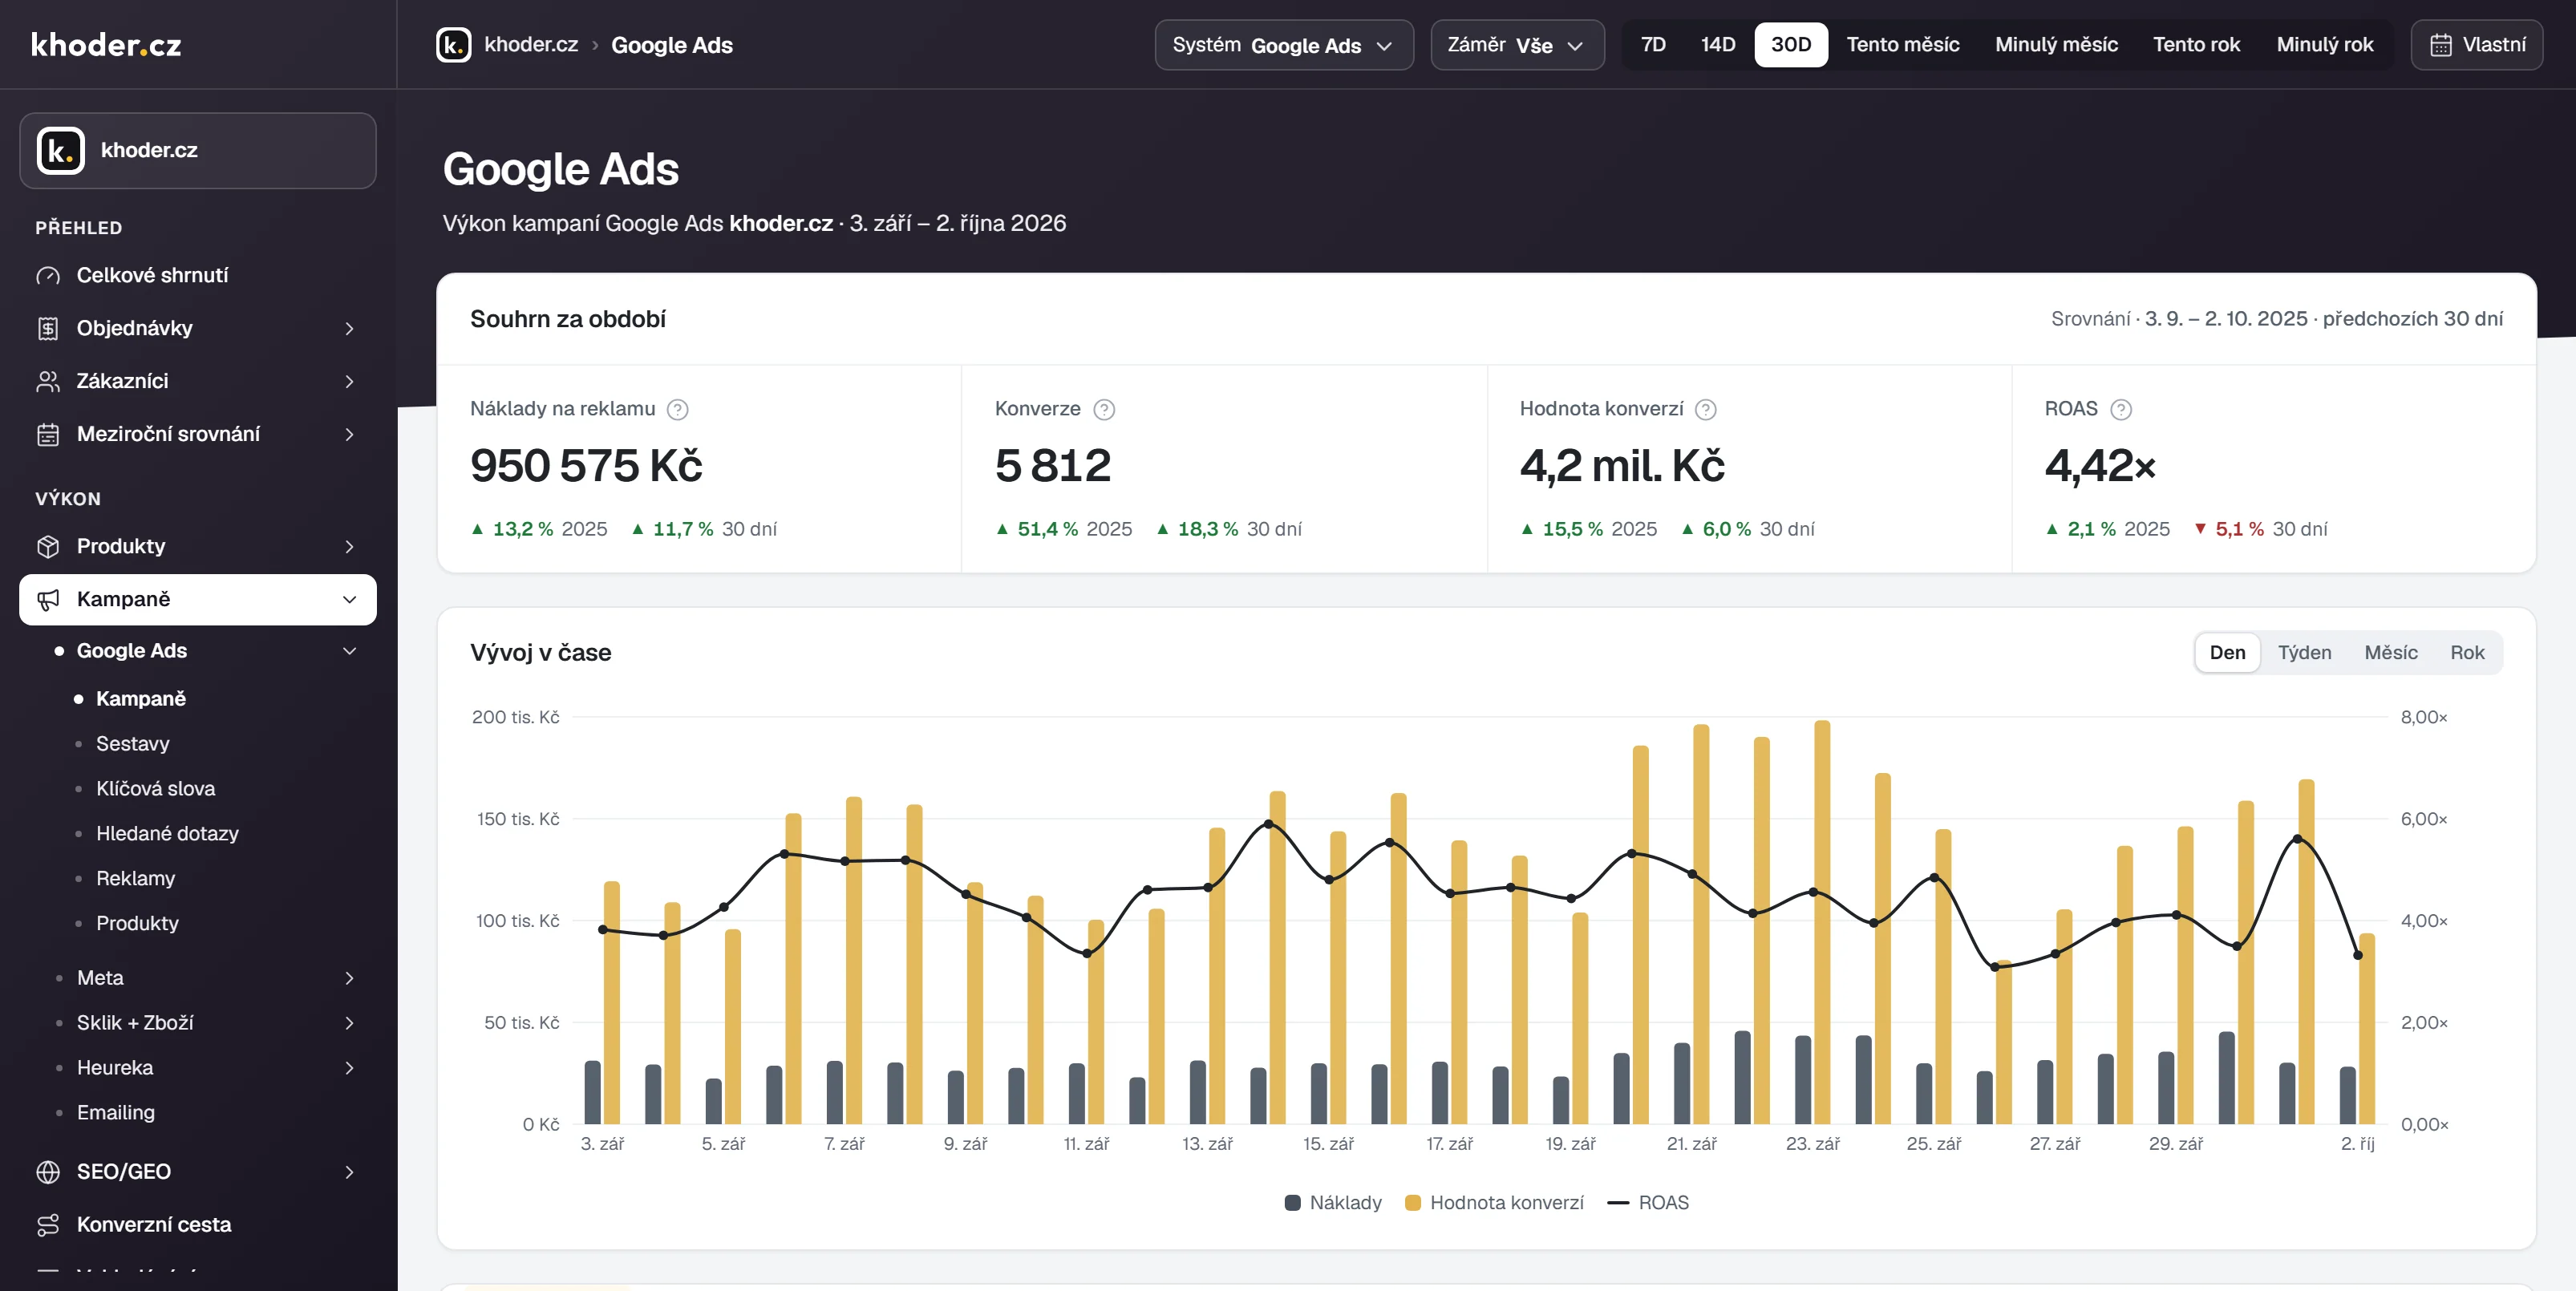This screenshot has width=2576, height=1291.
Task: Click the Konverzní cesta route icon
Action: (x=48, y=1224)
